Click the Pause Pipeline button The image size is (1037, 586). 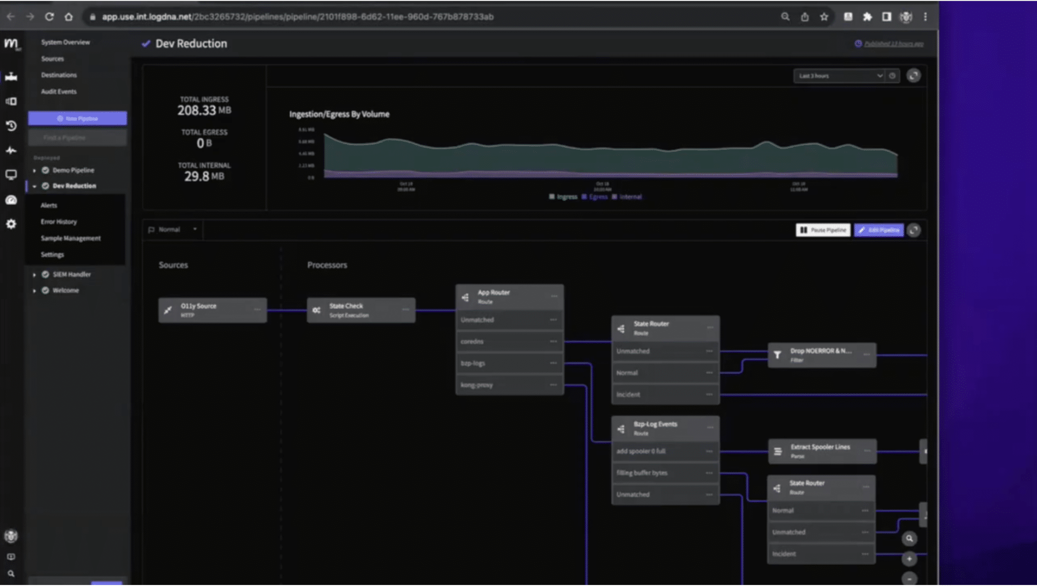click(823, 230)
